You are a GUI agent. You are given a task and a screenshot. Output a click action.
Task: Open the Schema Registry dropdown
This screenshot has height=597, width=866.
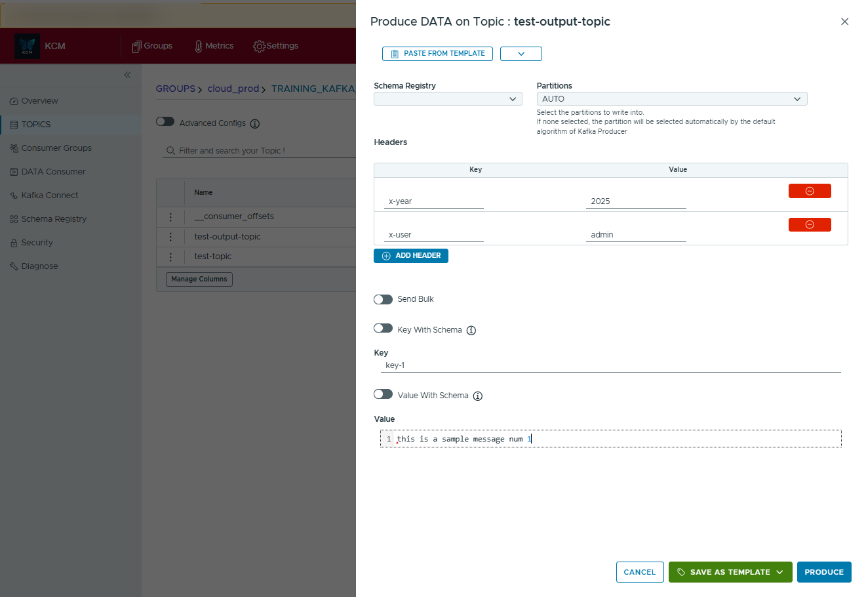[x=448, y=99]
